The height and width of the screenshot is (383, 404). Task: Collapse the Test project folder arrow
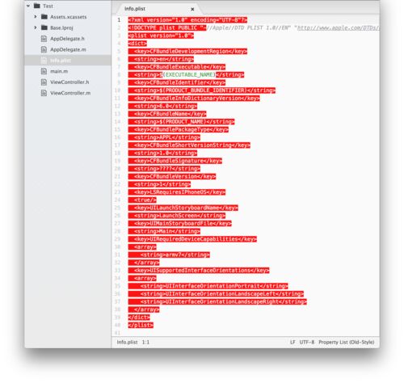click(28, 6)
